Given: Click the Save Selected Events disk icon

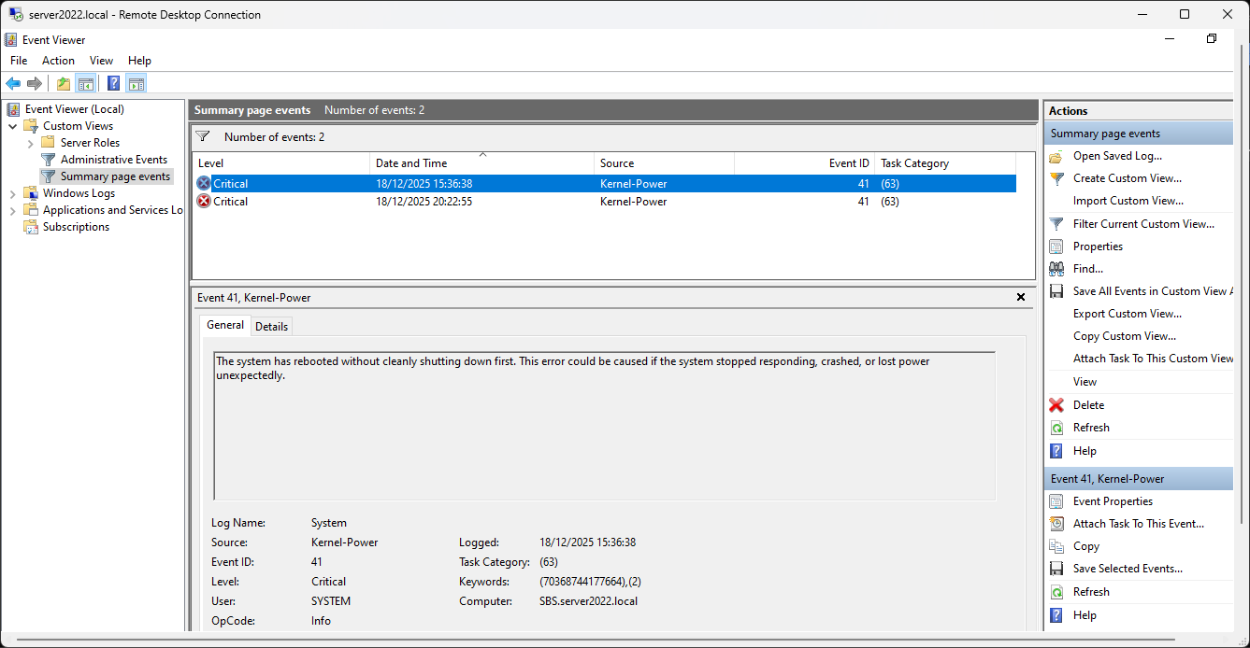Looking at the screenshot, I should pyautogui.click(x=1056, y=569).
